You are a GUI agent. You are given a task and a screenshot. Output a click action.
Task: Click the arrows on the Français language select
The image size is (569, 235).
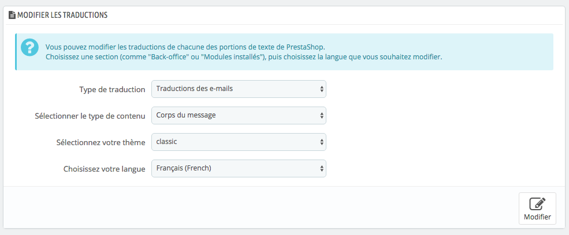pos(321,168)
